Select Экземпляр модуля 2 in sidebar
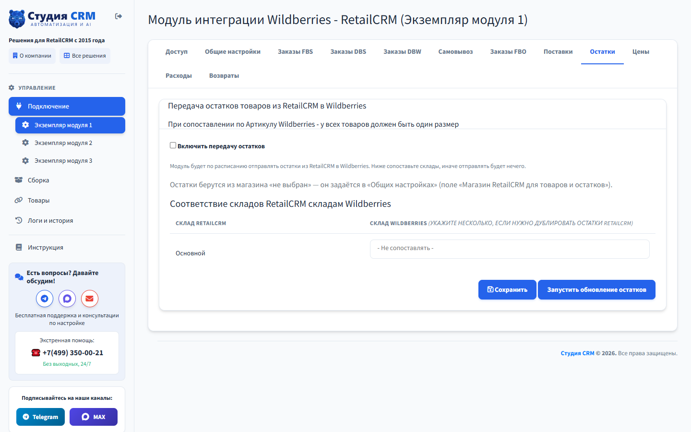 tap(70, 143)
